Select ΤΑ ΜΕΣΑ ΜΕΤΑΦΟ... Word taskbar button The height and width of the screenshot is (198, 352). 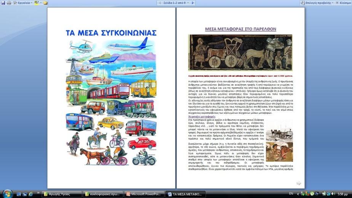[186, 194]
